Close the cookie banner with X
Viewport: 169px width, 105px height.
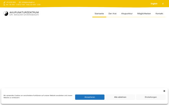click(164, 91)
